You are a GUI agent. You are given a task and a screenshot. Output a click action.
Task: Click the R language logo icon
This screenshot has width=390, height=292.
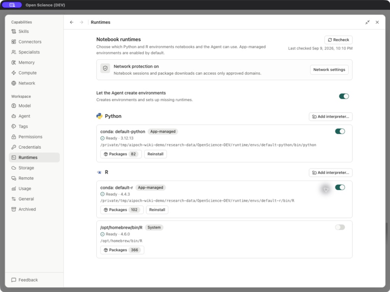(x=99, y=172)
